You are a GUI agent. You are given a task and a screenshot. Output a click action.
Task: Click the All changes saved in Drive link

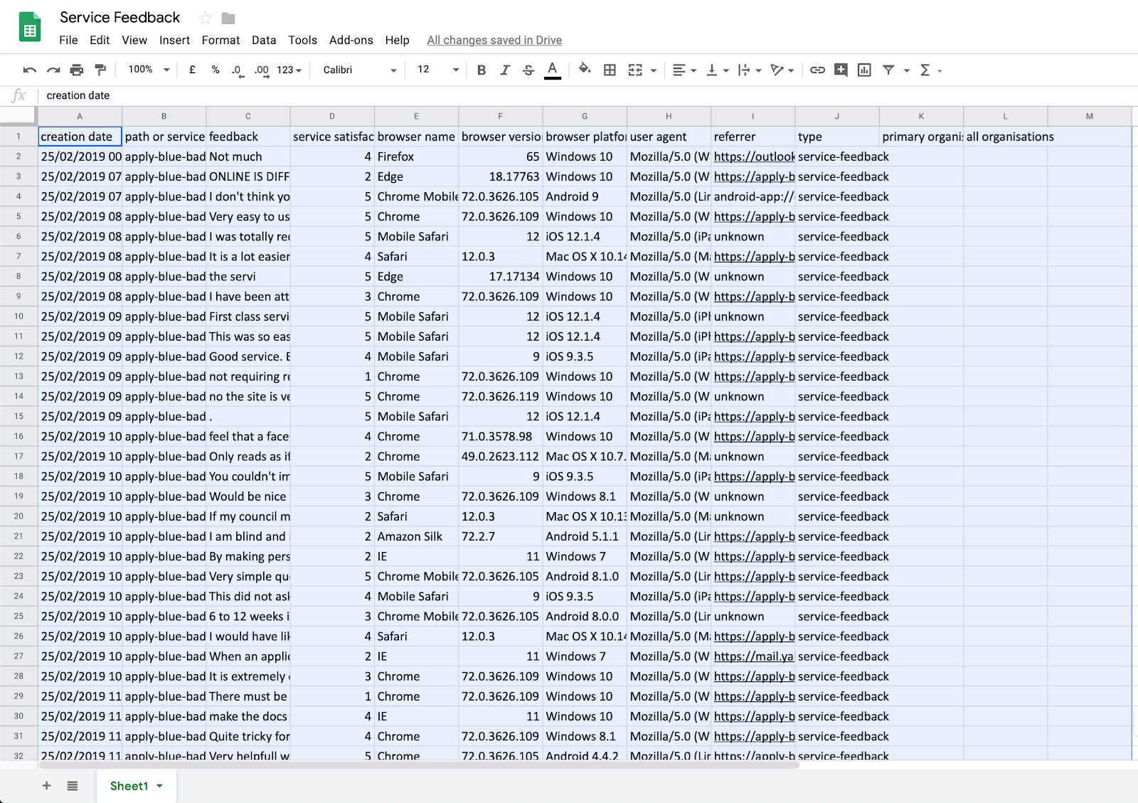494,41
